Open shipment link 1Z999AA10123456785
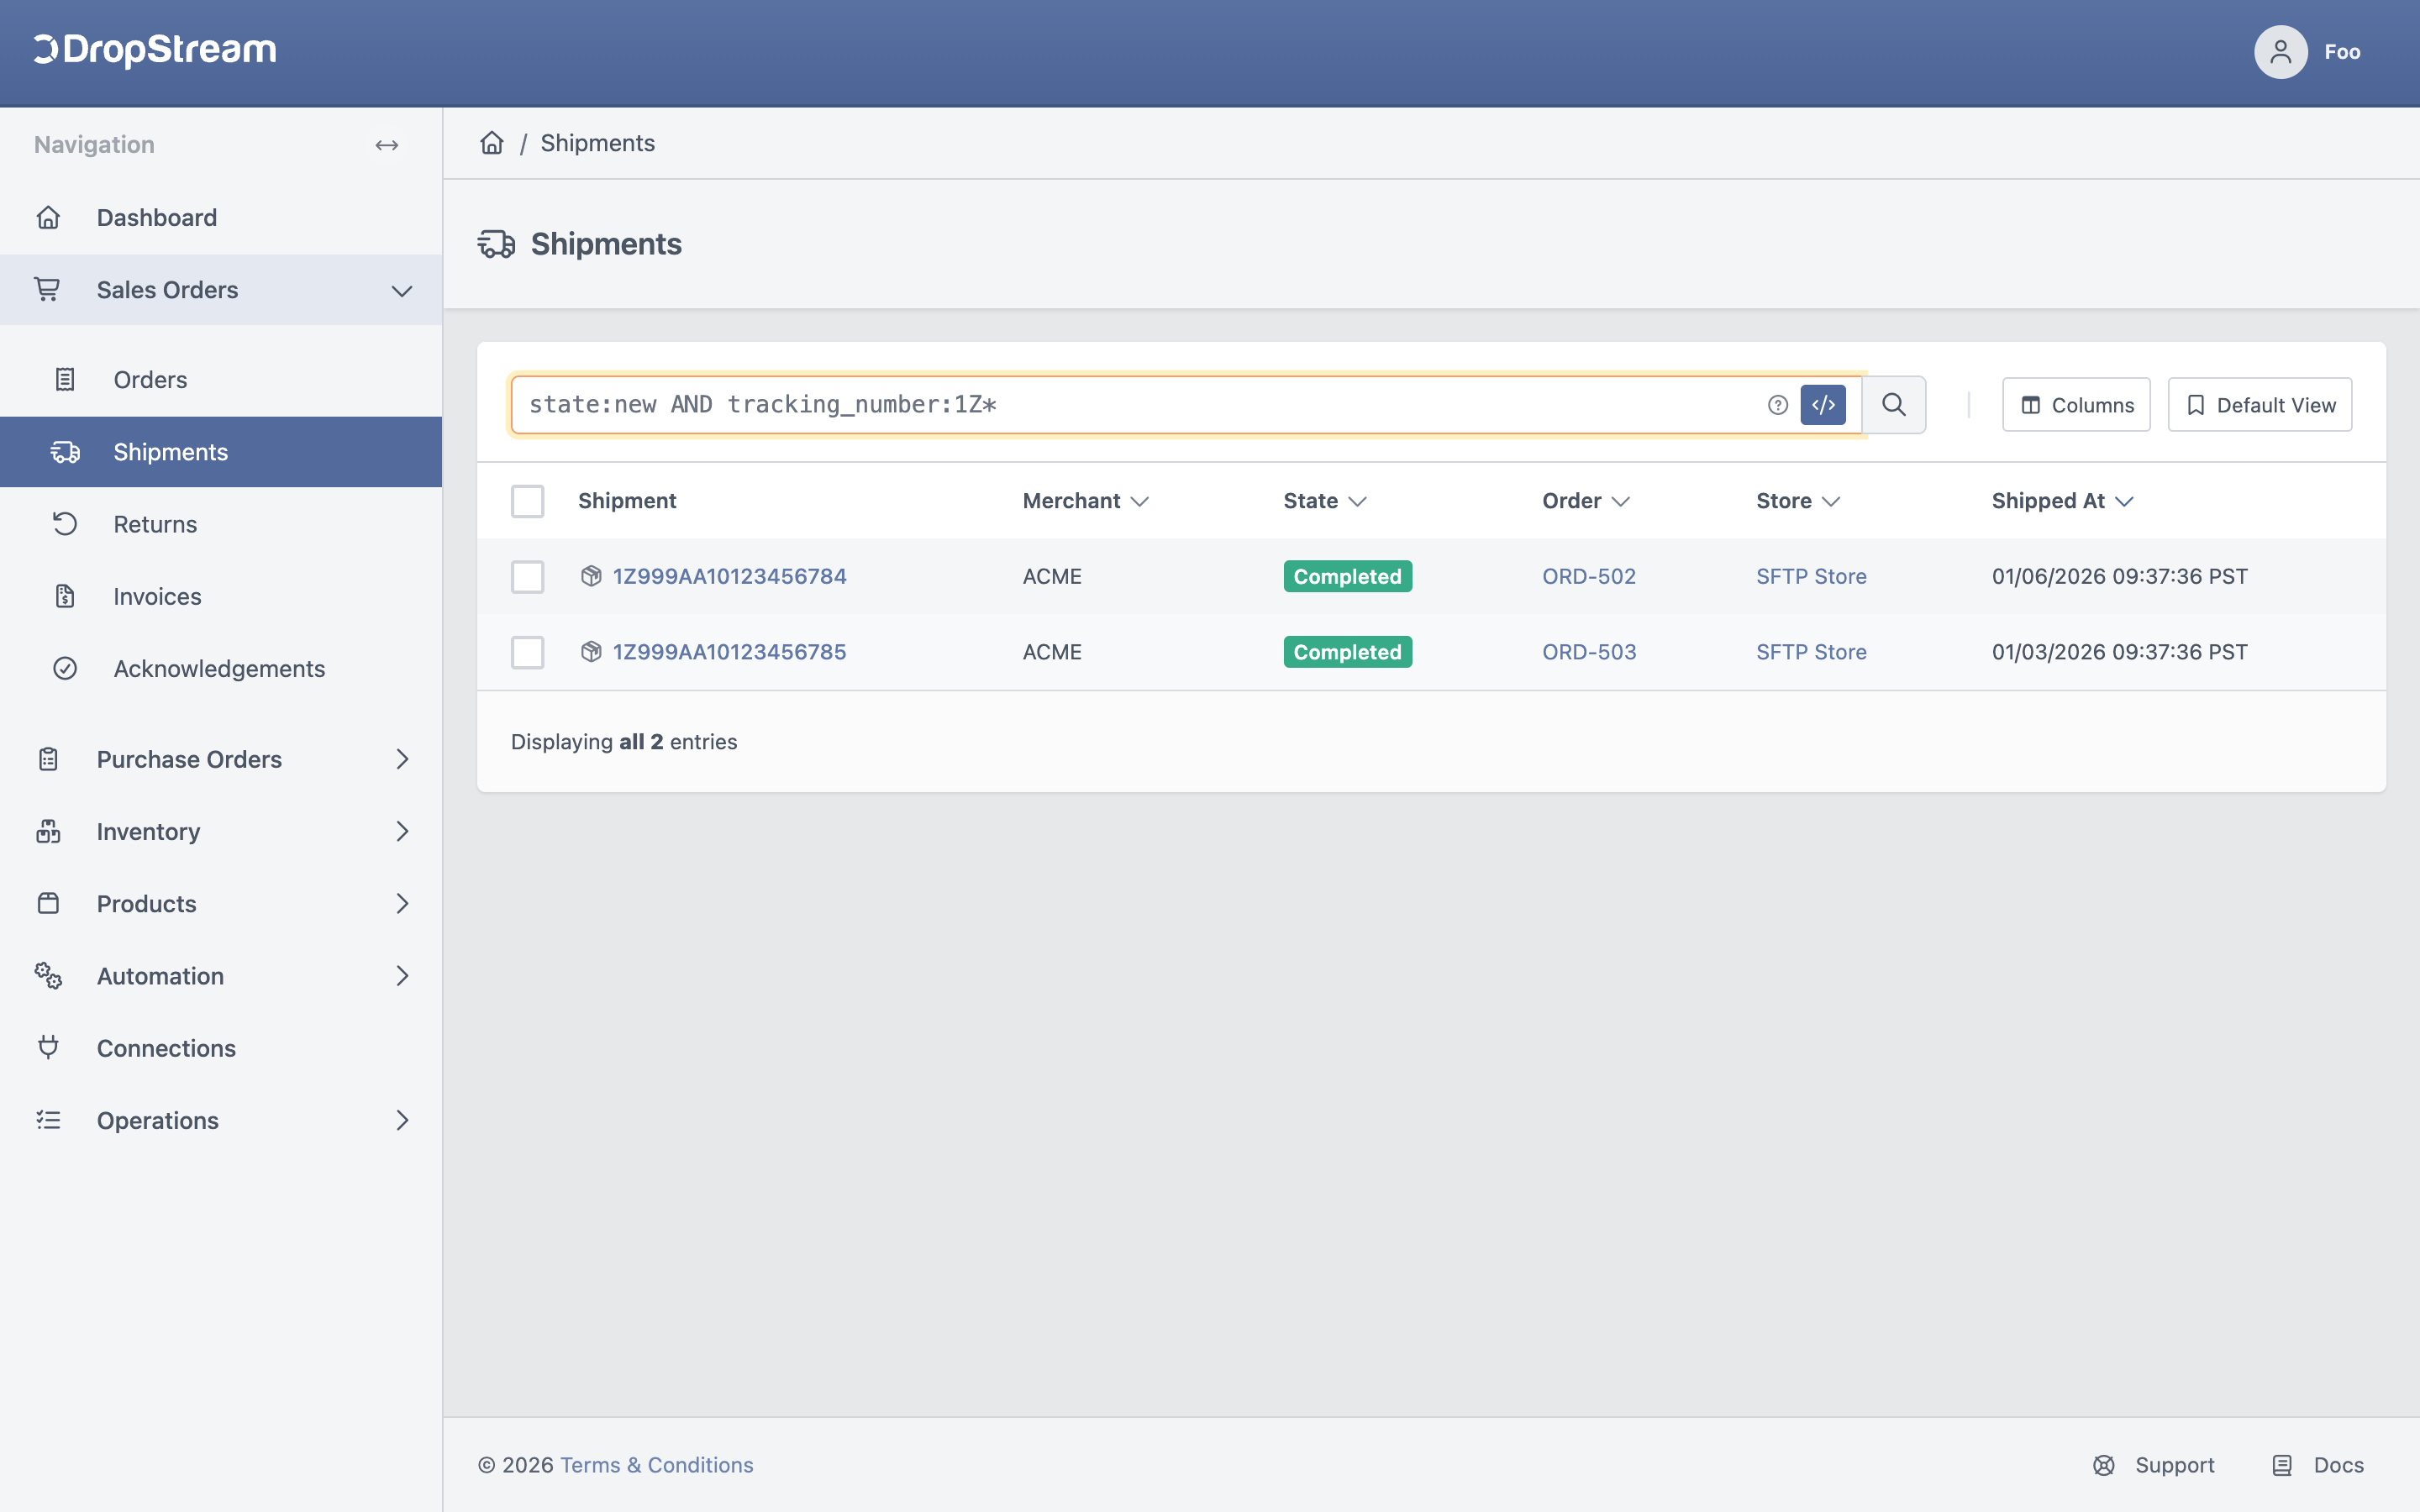 point(729,652)
